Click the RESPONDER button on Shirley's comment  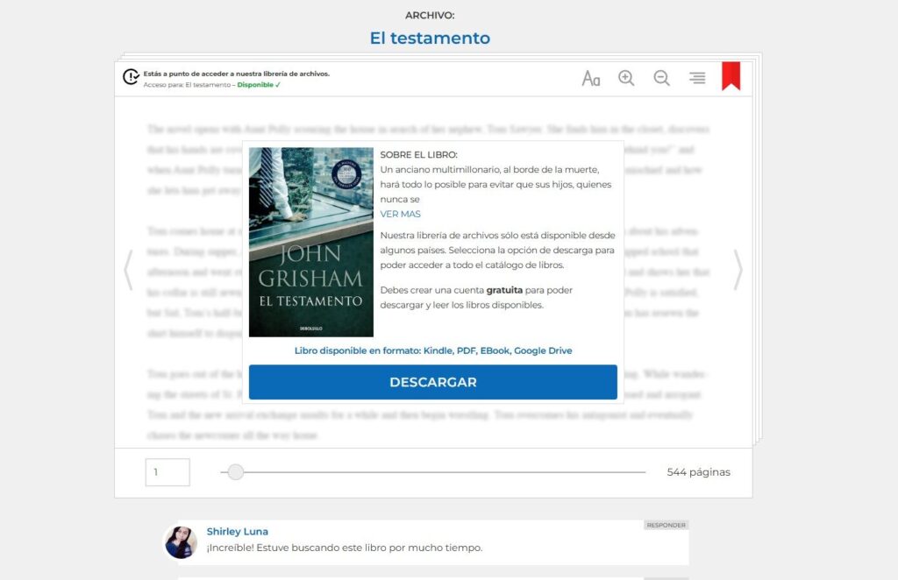click(666, 526)
